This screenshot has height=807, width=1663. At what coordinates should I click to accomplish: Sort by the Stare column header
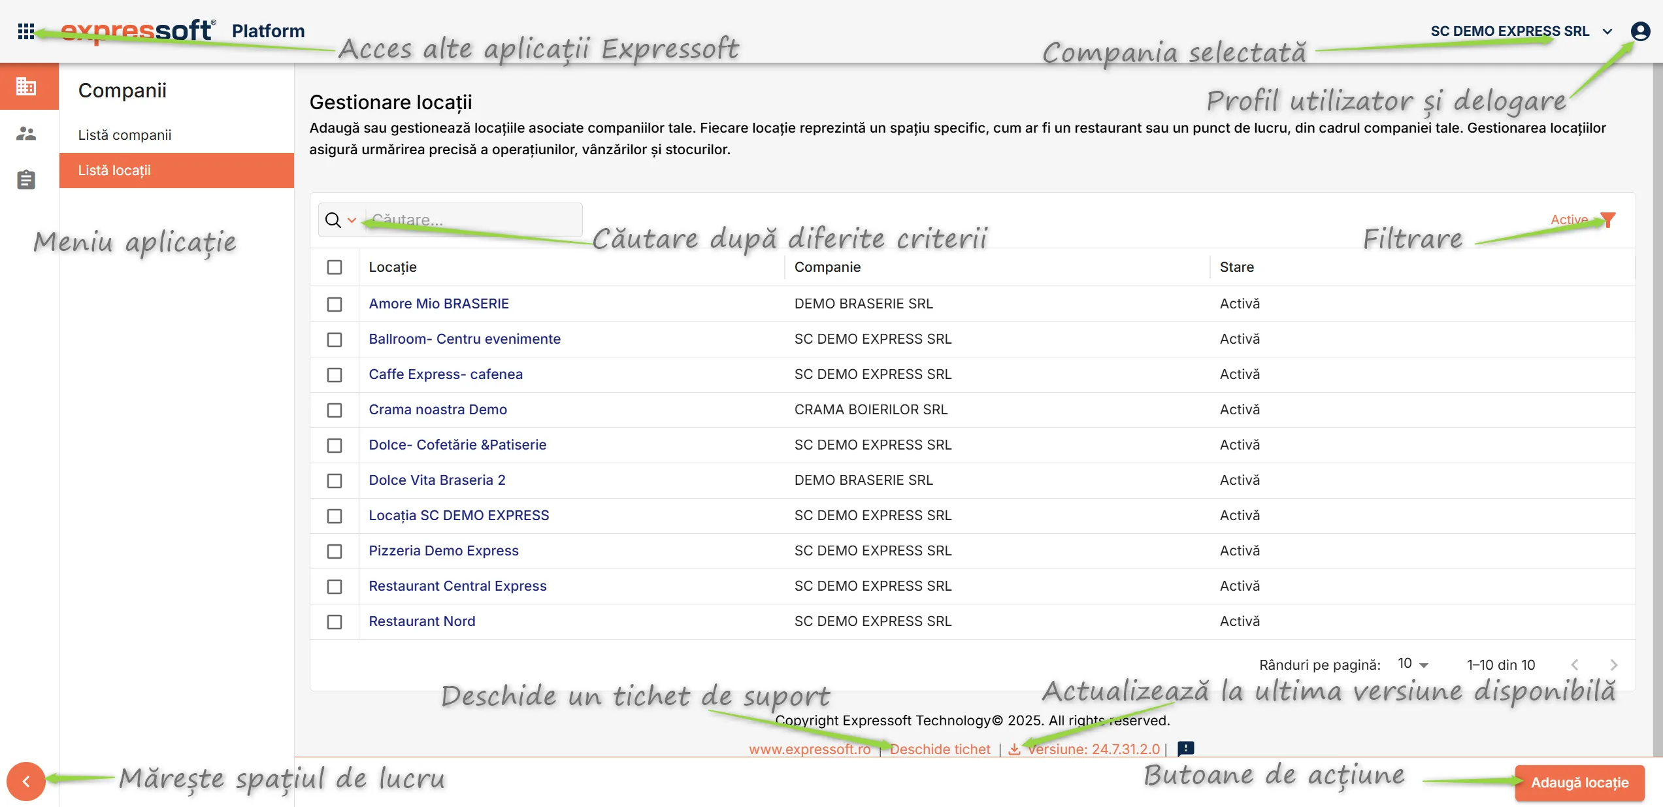tap(1236, 267)
